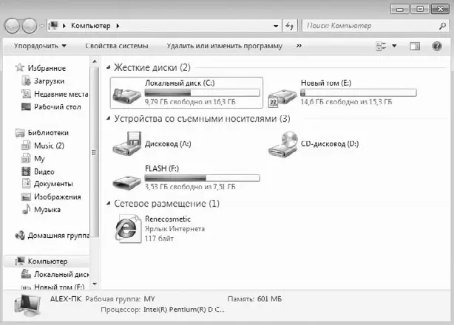Click the Избранное star icon
The width and height of the screenshot is (454, 325).
20,67
